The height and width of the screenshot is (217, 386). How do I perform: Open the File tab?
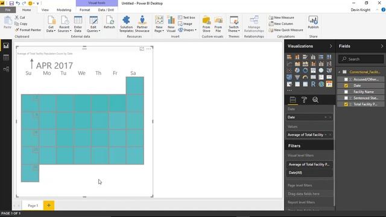8,10
